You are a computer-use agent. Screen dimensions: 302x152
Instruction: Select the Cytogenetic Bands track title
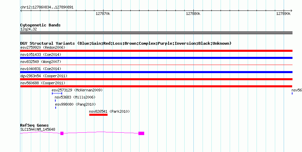coord(40,25)
